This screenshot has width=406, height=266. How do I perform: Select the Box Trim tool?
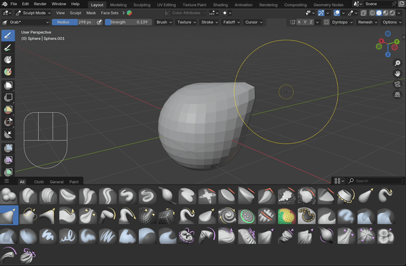pos(8,122)
